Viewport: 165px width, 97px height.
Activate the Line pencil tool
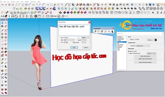[x=2, y=30]
